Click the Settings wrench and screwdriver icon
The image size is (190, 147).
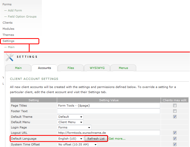pos(10,57)
